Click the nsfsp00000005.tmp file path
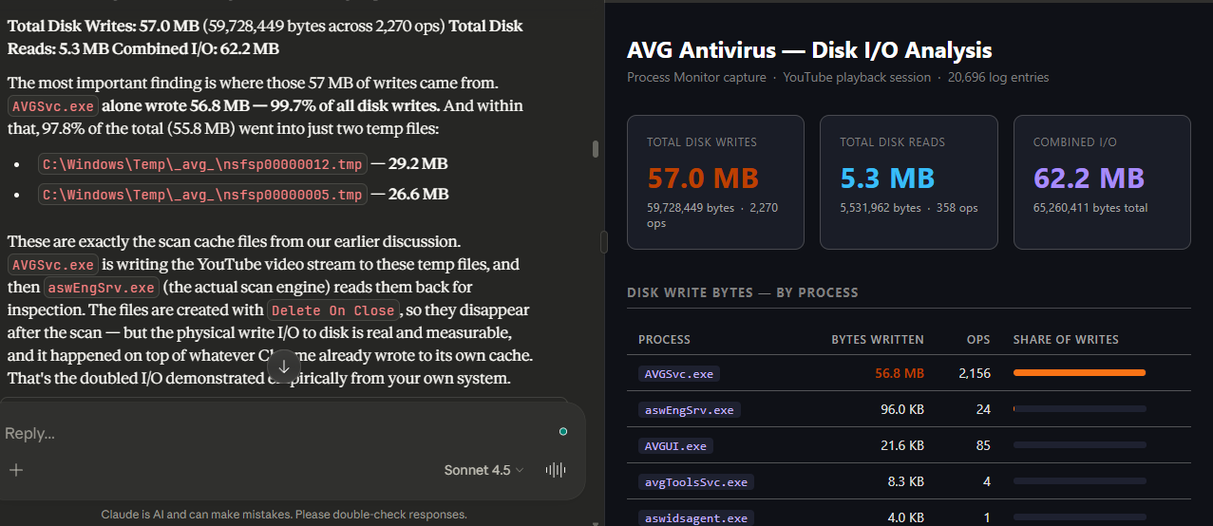The height and width of the screenshot is (526, 1213). pyautogui.click(x=202, y=195)
